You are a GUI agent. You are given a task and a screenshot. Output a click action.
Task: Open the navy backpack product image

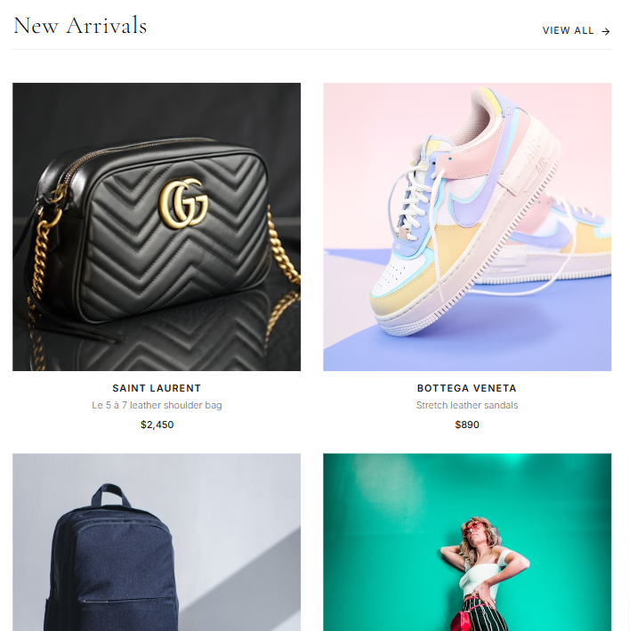tap(157, 542)
